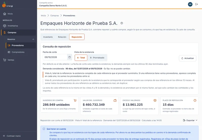The height and width of the screenshot is (140, 202).
Task: Click the 'Qué tener en cuenta' heading
Action: coord(56,129)
